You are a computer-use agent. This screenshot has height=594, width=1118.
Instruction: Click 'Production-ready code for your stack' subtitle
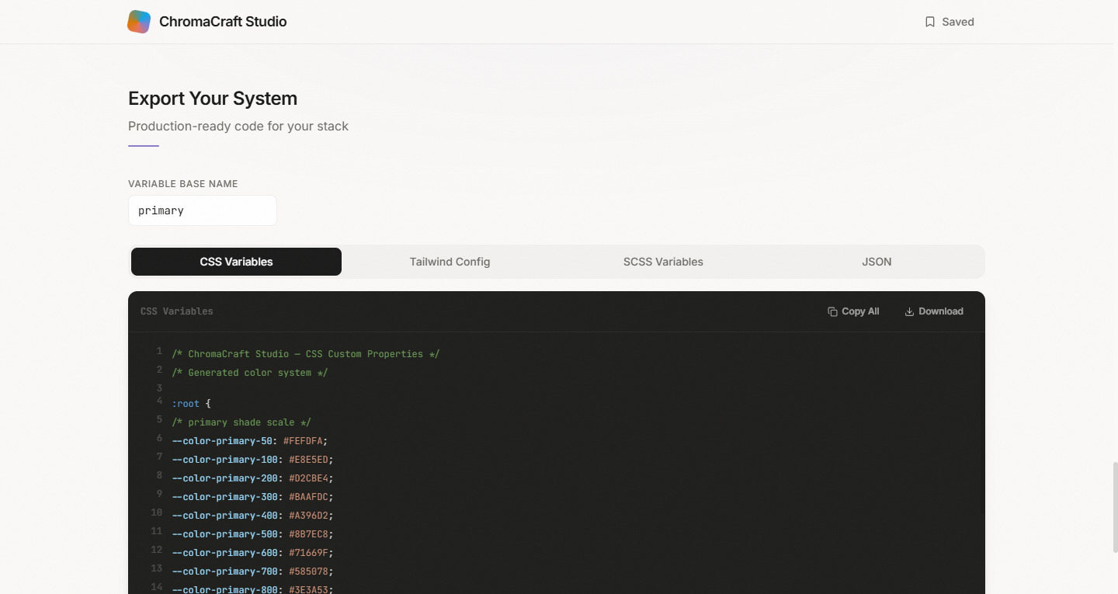point(238,126)
